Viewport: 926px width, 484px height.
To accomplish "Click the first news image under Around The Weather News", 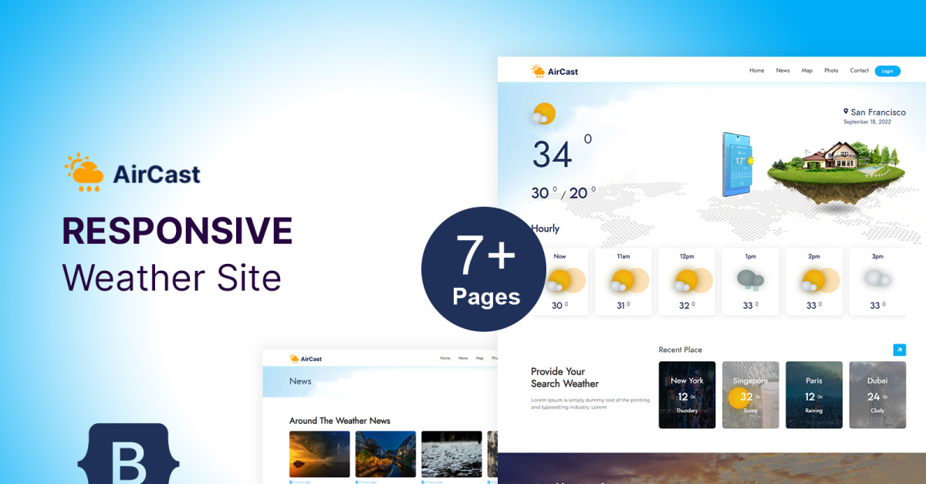I will [x=319, y=453].
